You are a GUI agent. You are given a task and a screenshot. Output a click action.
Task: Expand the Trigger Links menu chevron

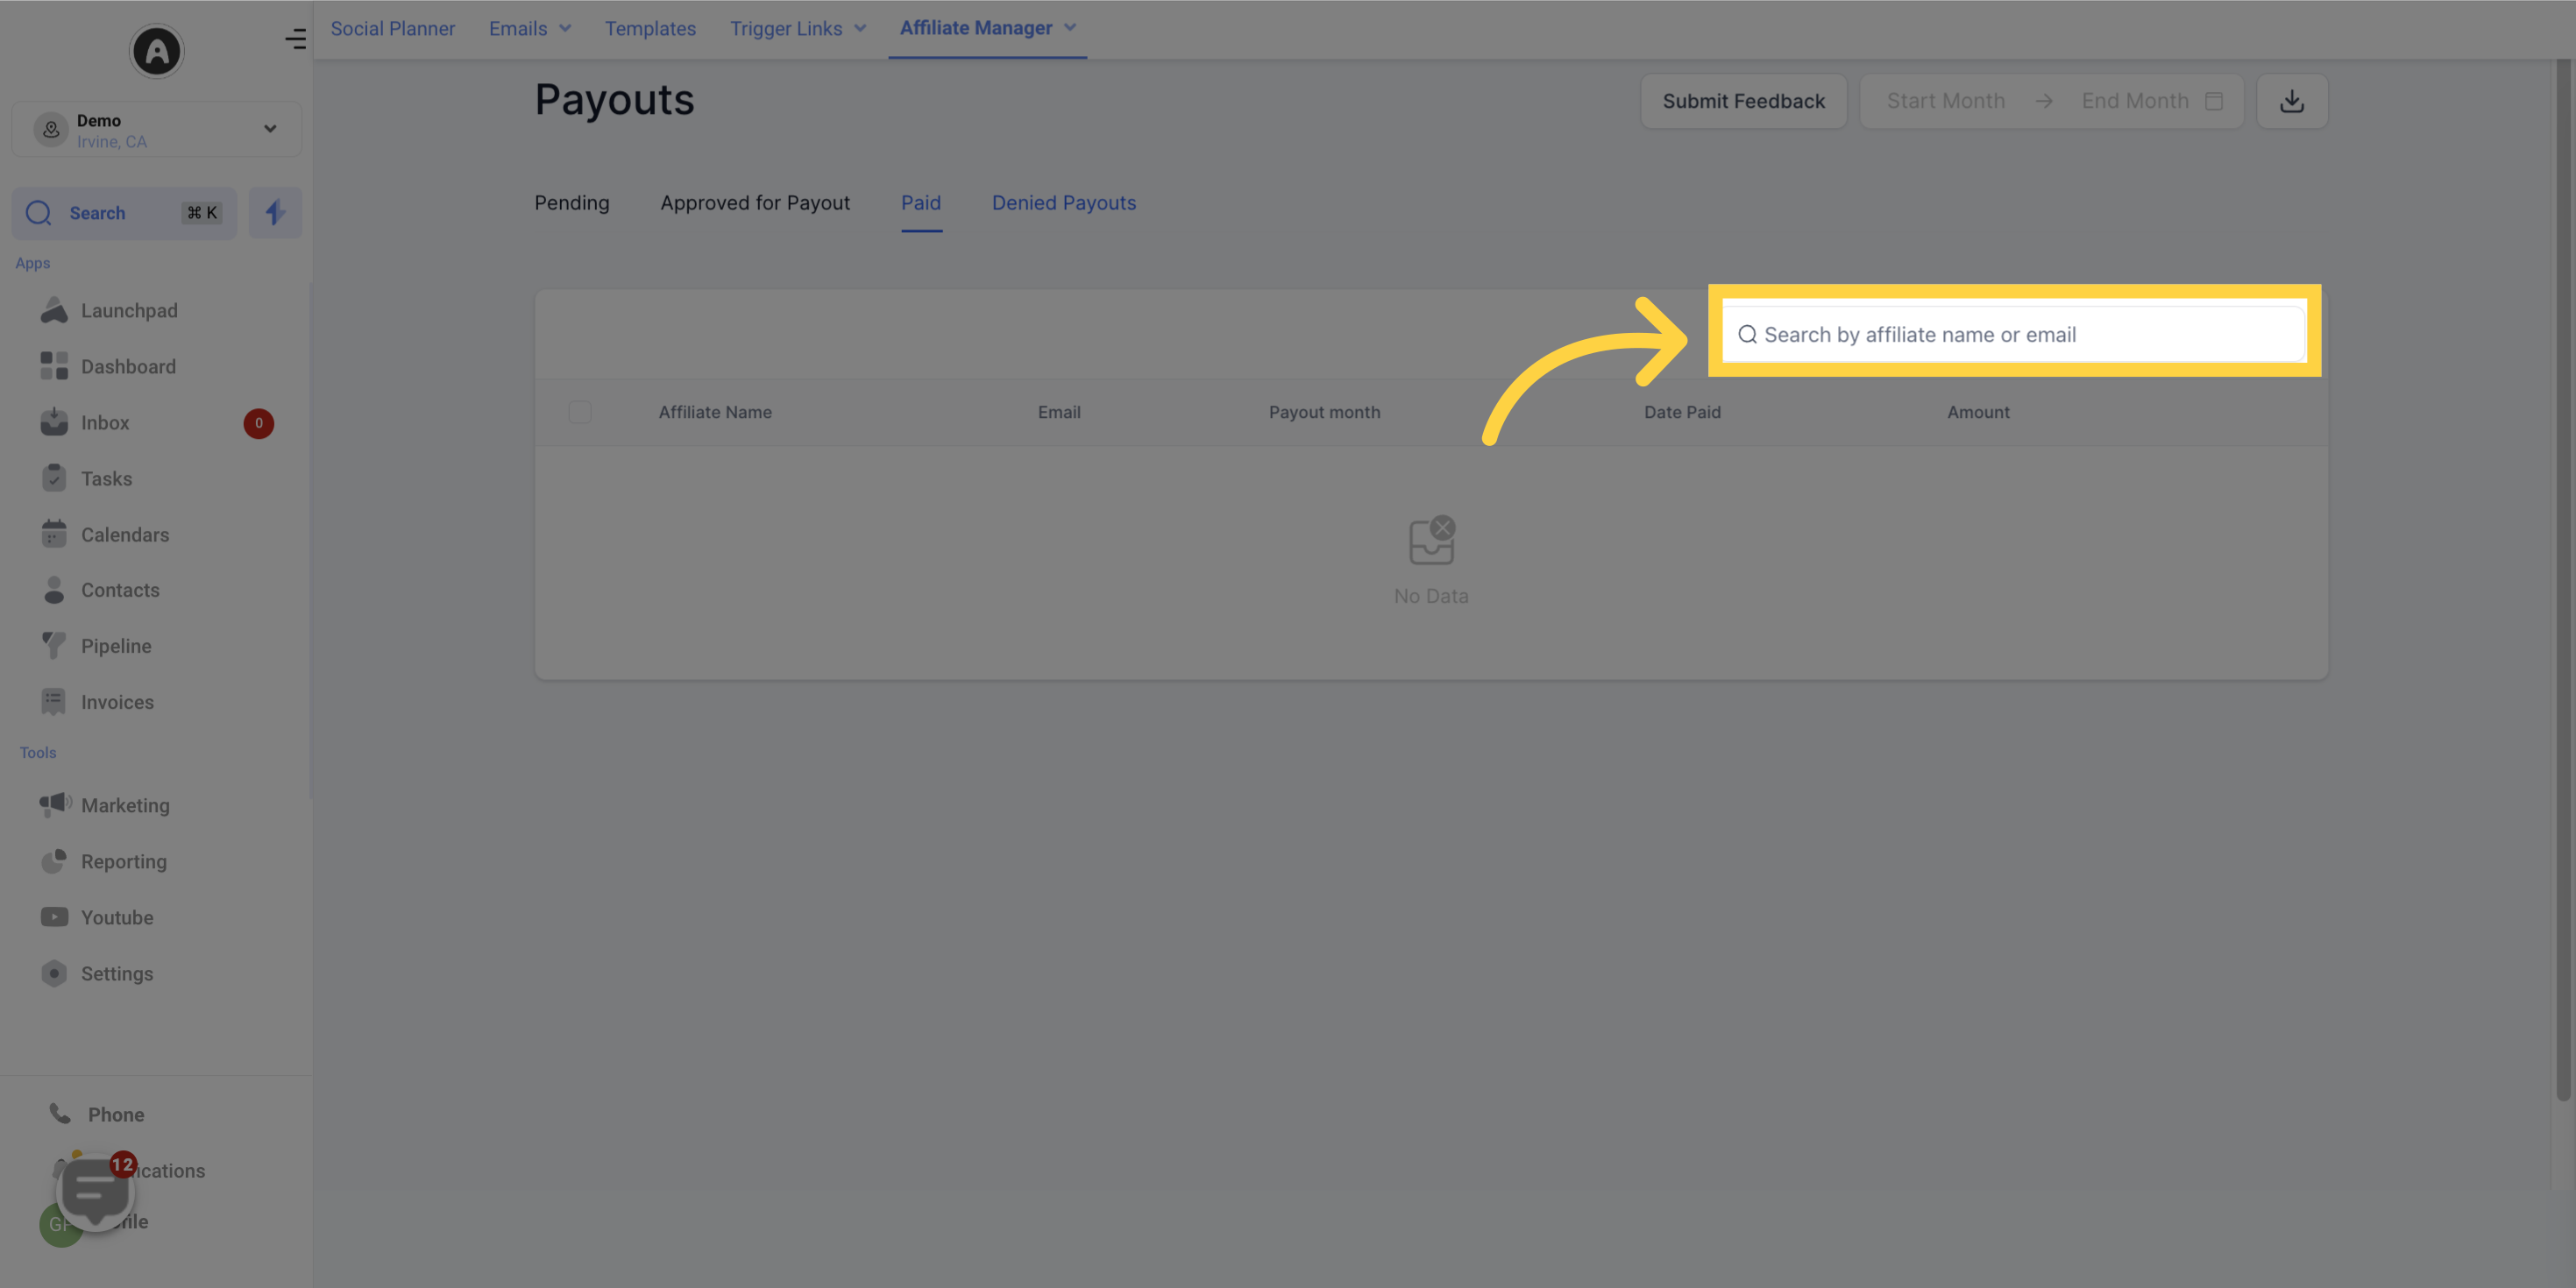pos(860,28)
